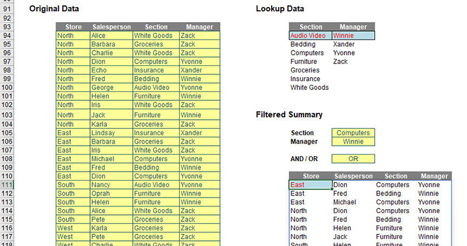Select 'George' in row 100
The width and height of the screenshot is (467, 246).
112,87
